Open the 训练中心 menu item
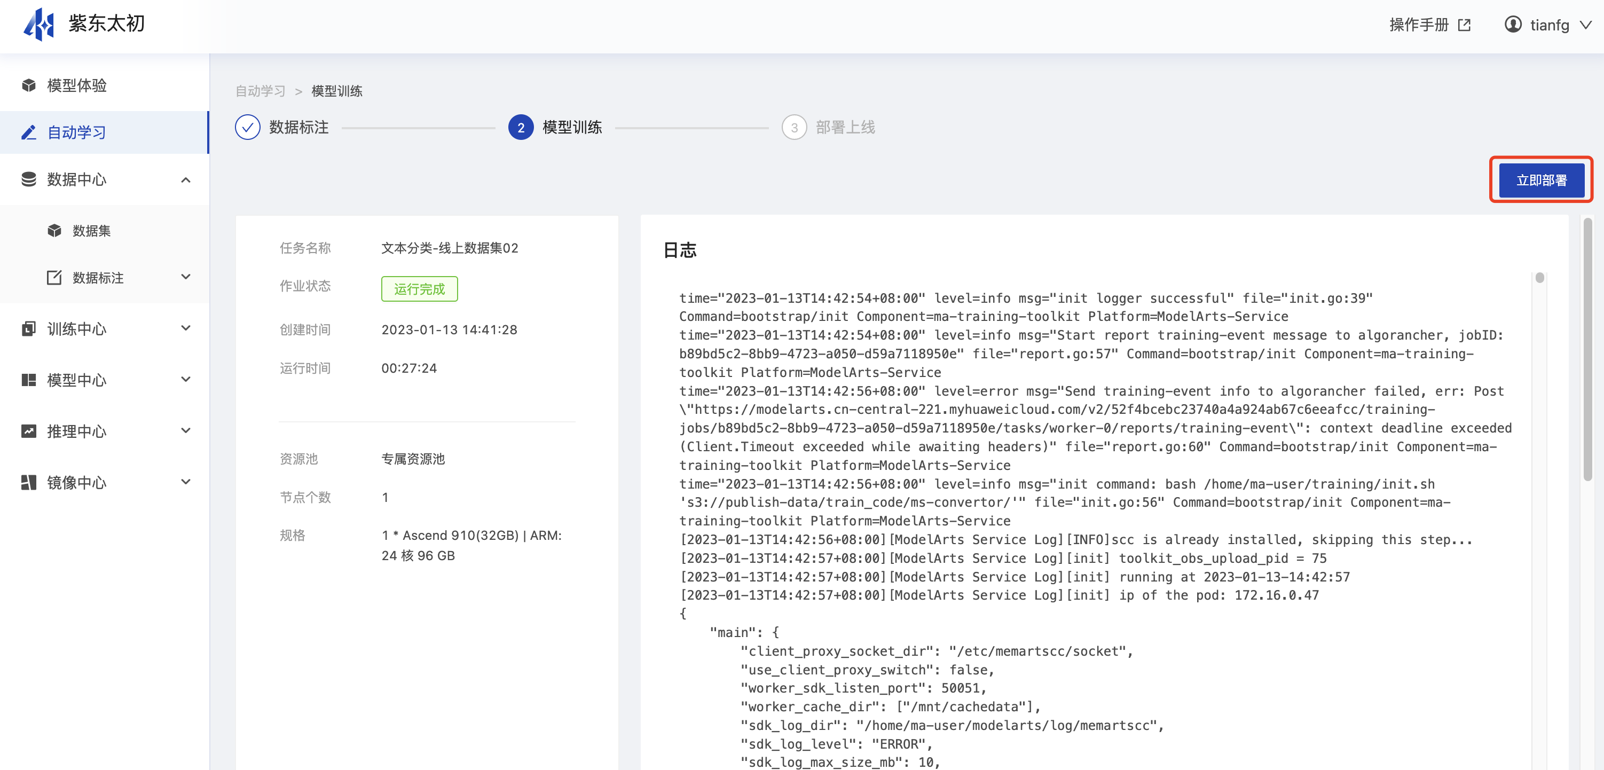This screenshot has width=1604, height=770. [x=105, y=329]
